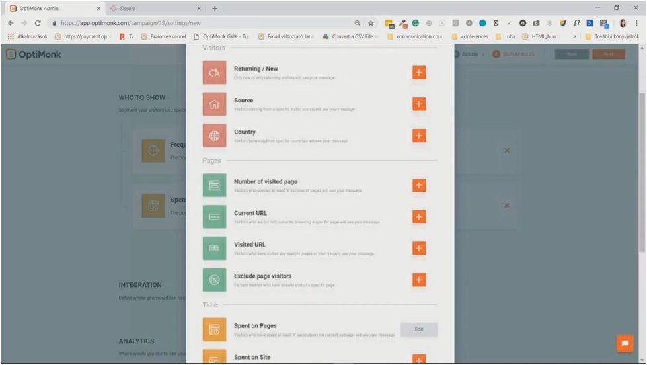This screenshot has width=647, height=365.
Task: Click the Visited URL icon
Action: point(214,248)
